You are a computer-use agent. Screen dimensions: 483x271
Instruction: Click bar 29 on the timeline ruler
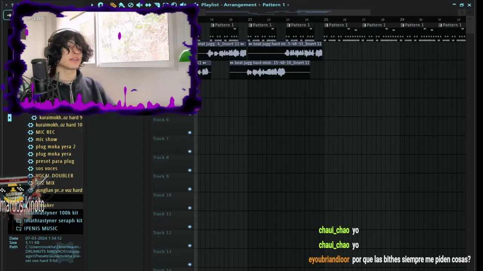coord(402,20)
